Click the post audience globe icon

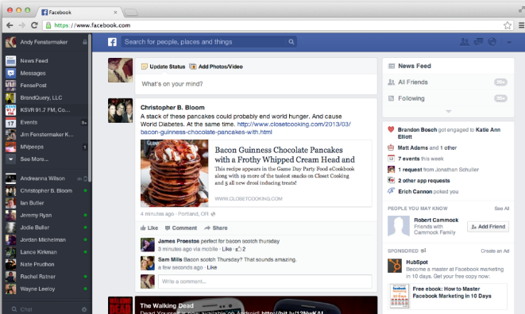(214, 214)
